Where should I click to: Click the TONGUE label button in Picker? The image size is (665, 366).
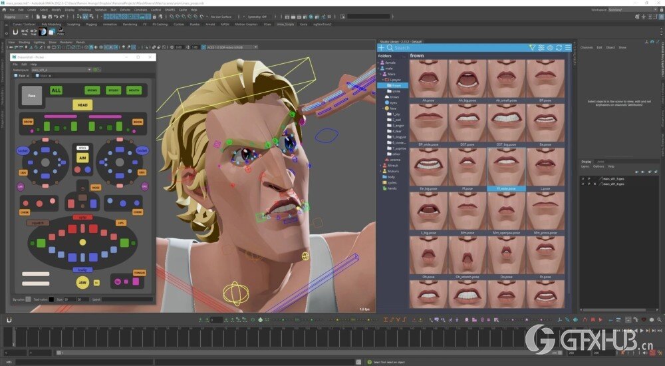140,273
